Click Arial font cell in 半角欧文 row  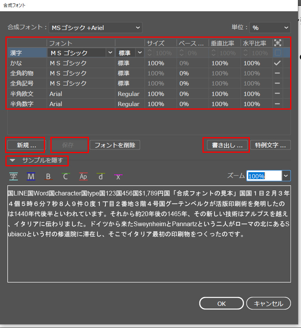click(56, 94)
